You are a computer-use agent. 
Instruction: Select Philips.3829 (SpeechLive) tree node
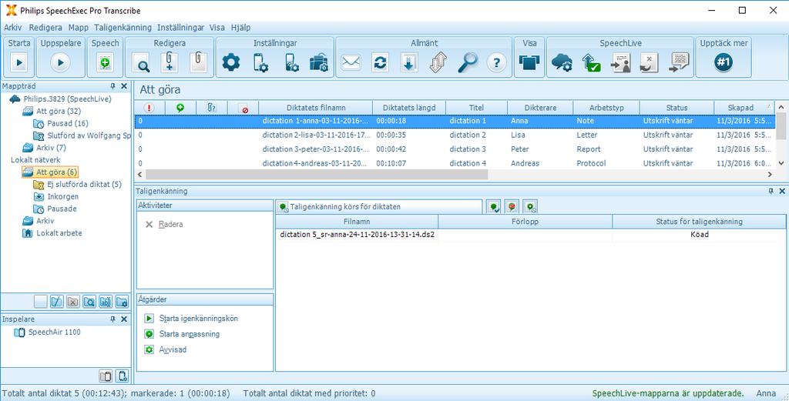pos(60,99)
